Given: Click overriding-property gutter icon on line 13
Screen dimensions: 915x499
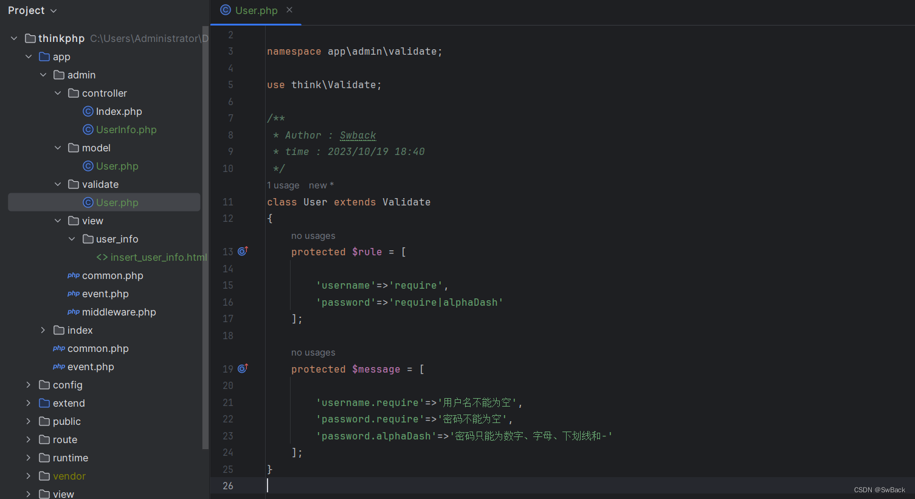Looking at the screenshot, I should pyautogui.click(x=243, y=251).
